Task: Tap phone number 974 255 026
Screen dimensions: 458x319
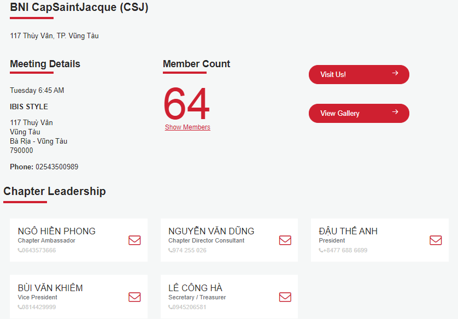Action: click(189, 251)
